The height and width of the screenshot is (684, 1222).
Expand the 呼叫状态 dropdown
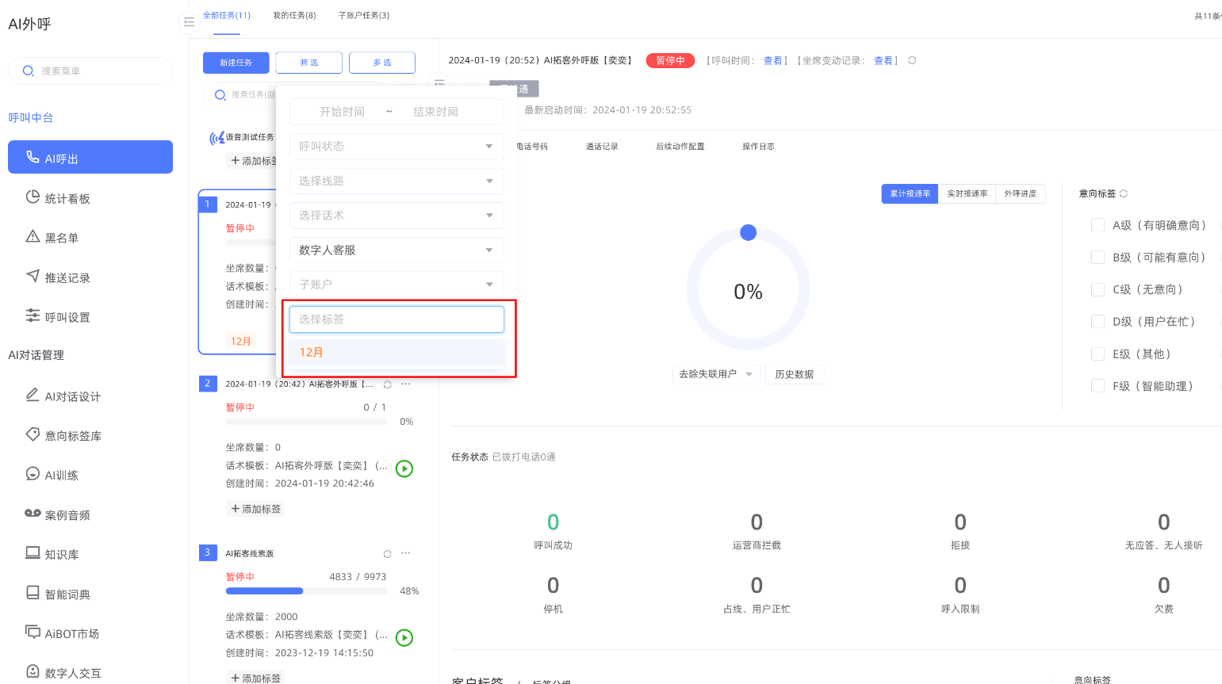click(396, 147)
